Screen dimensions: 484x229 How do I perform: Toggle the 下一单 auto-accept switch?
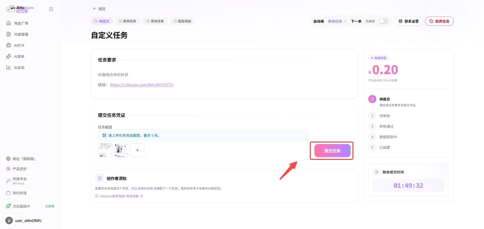[384, 21]
